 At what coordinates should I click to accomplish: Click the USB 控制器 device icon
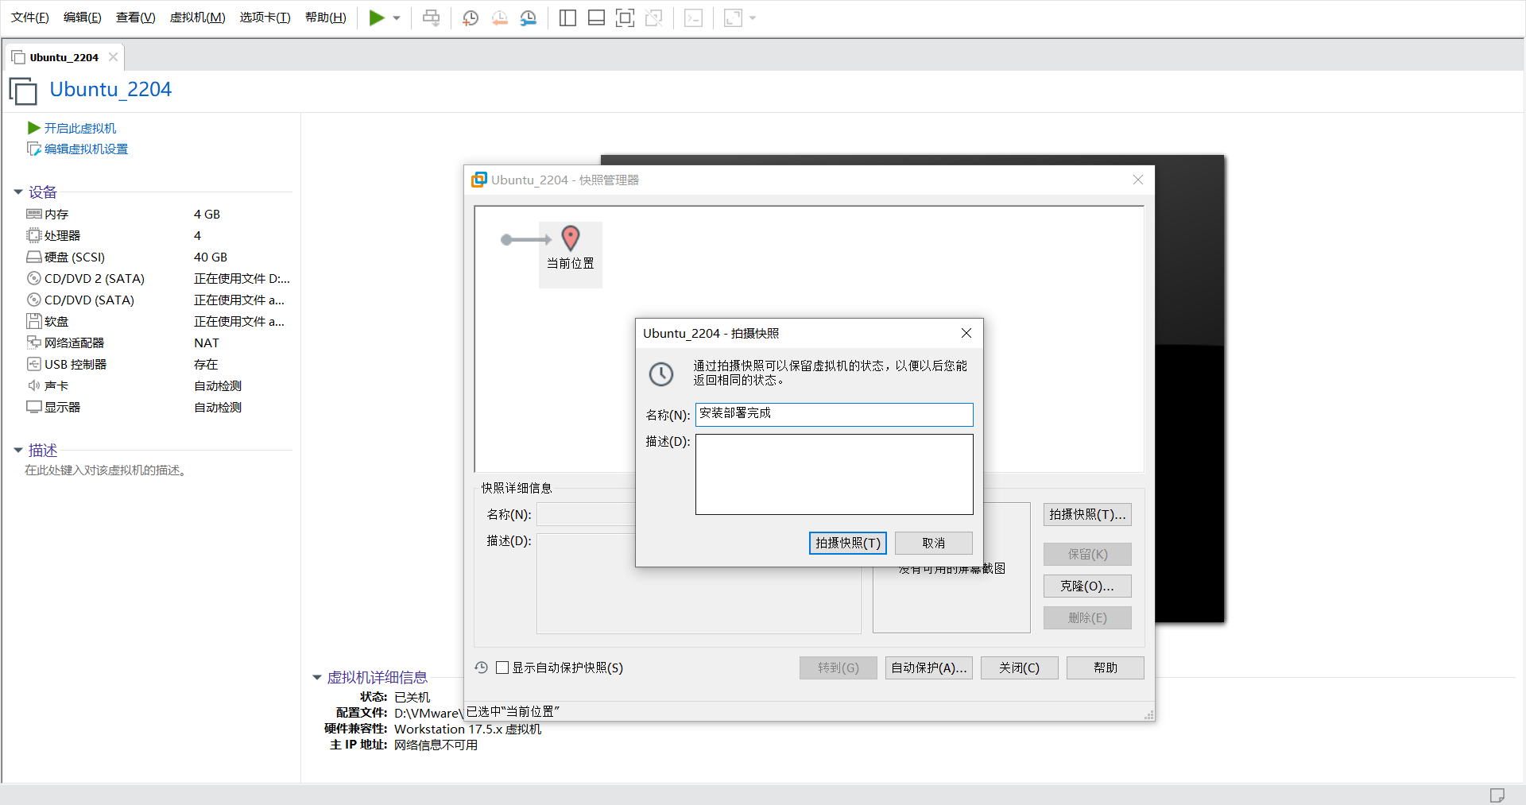[34, 364]
